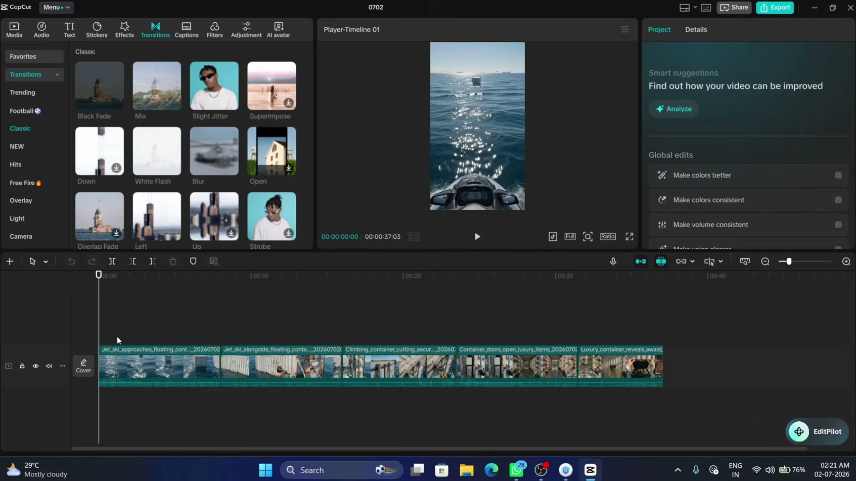The height and width of the screenshot is (481, 856).
Task: Open File Explorer from the taskbar
Action: pyautogui.click(x=466, y=470)
